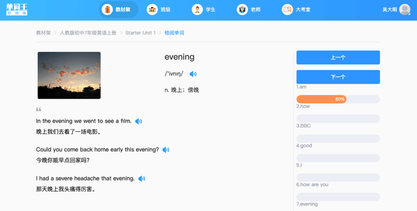Click the headword "evening"

(x=180, y=57)
